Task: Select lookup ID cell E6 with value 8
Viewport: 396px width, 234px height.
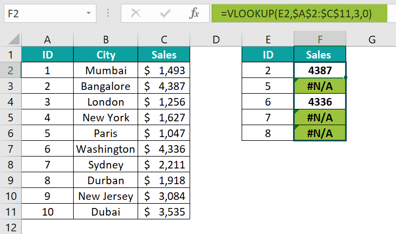Action: pyautogui.click(x=268, y=133)
